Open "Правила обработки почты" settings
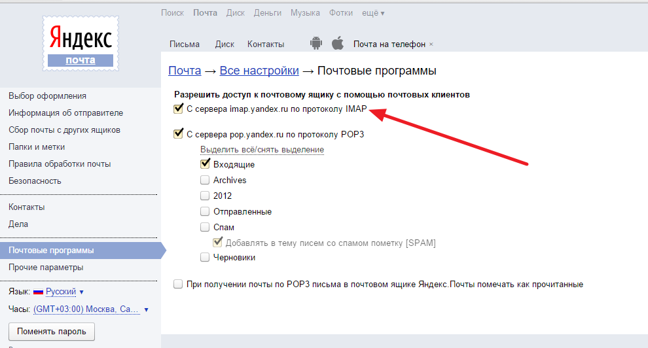The width and height of the screenshot is (648, 348). [x=60, y=164]
